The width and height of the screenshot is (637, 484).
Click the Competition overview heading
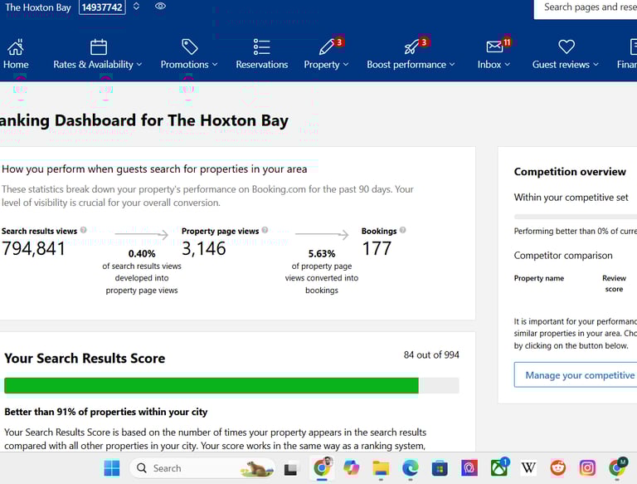tap(570, 172)
